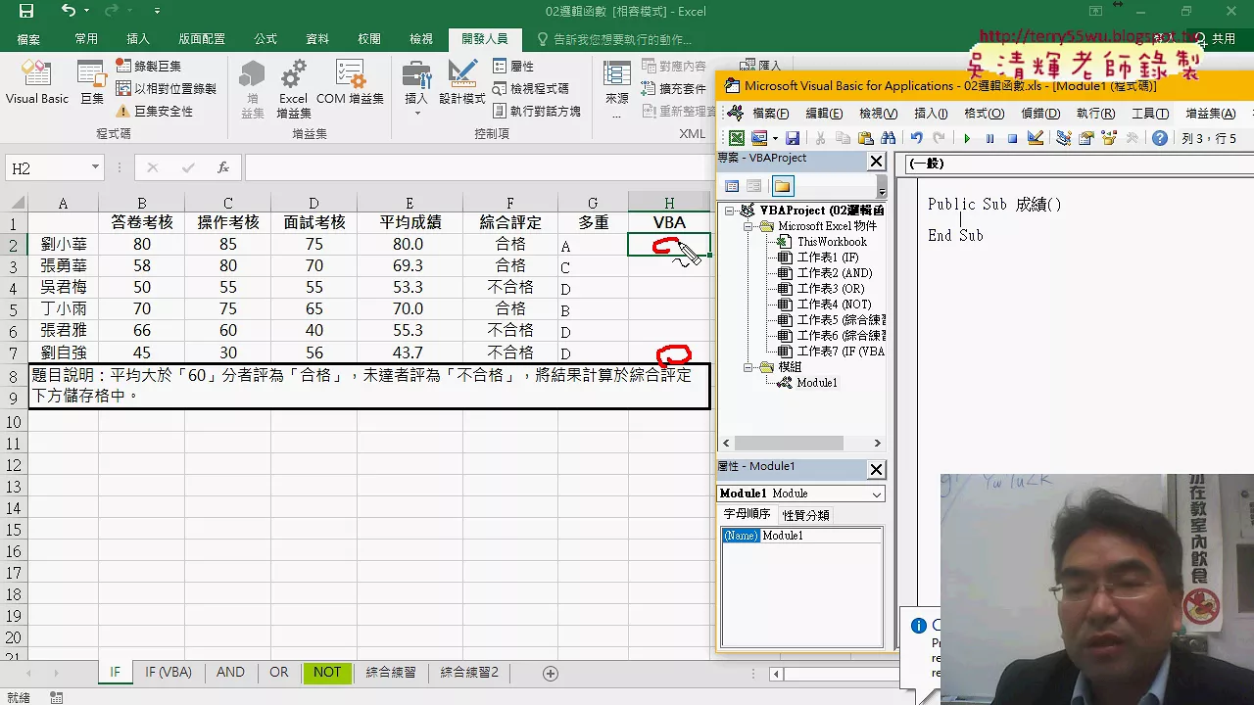Open VBA 檔案(F) menu
The width and height of the screenshot is (1254, 705).
point(770,114)
